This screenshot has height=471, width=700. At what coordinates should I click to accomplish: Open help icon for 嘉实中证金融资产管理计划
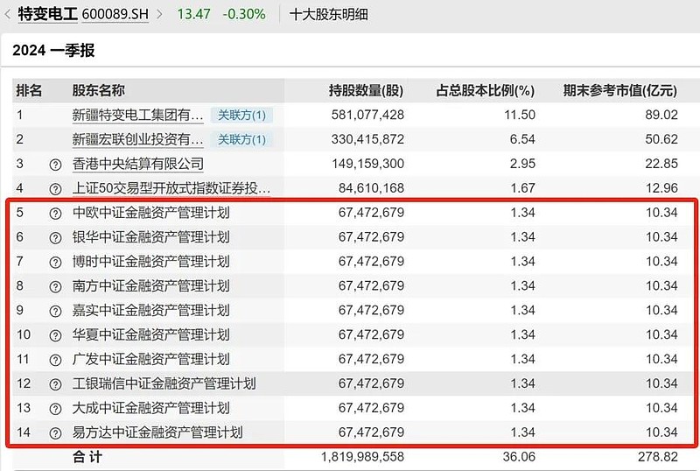point(55,311)
